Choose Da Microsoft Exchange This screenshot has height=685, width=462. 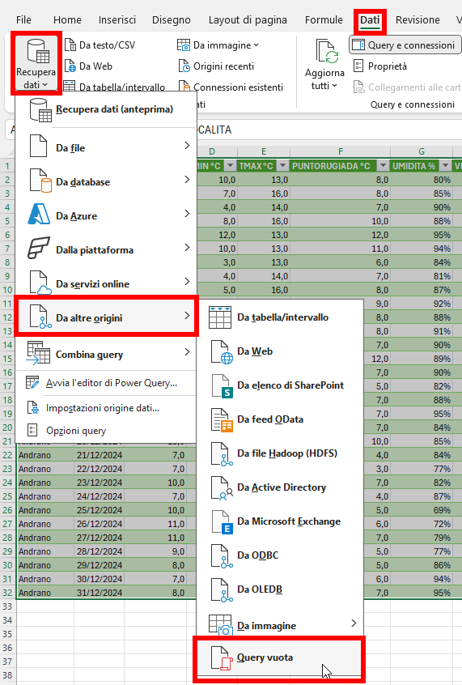click(x=280, y=521)
